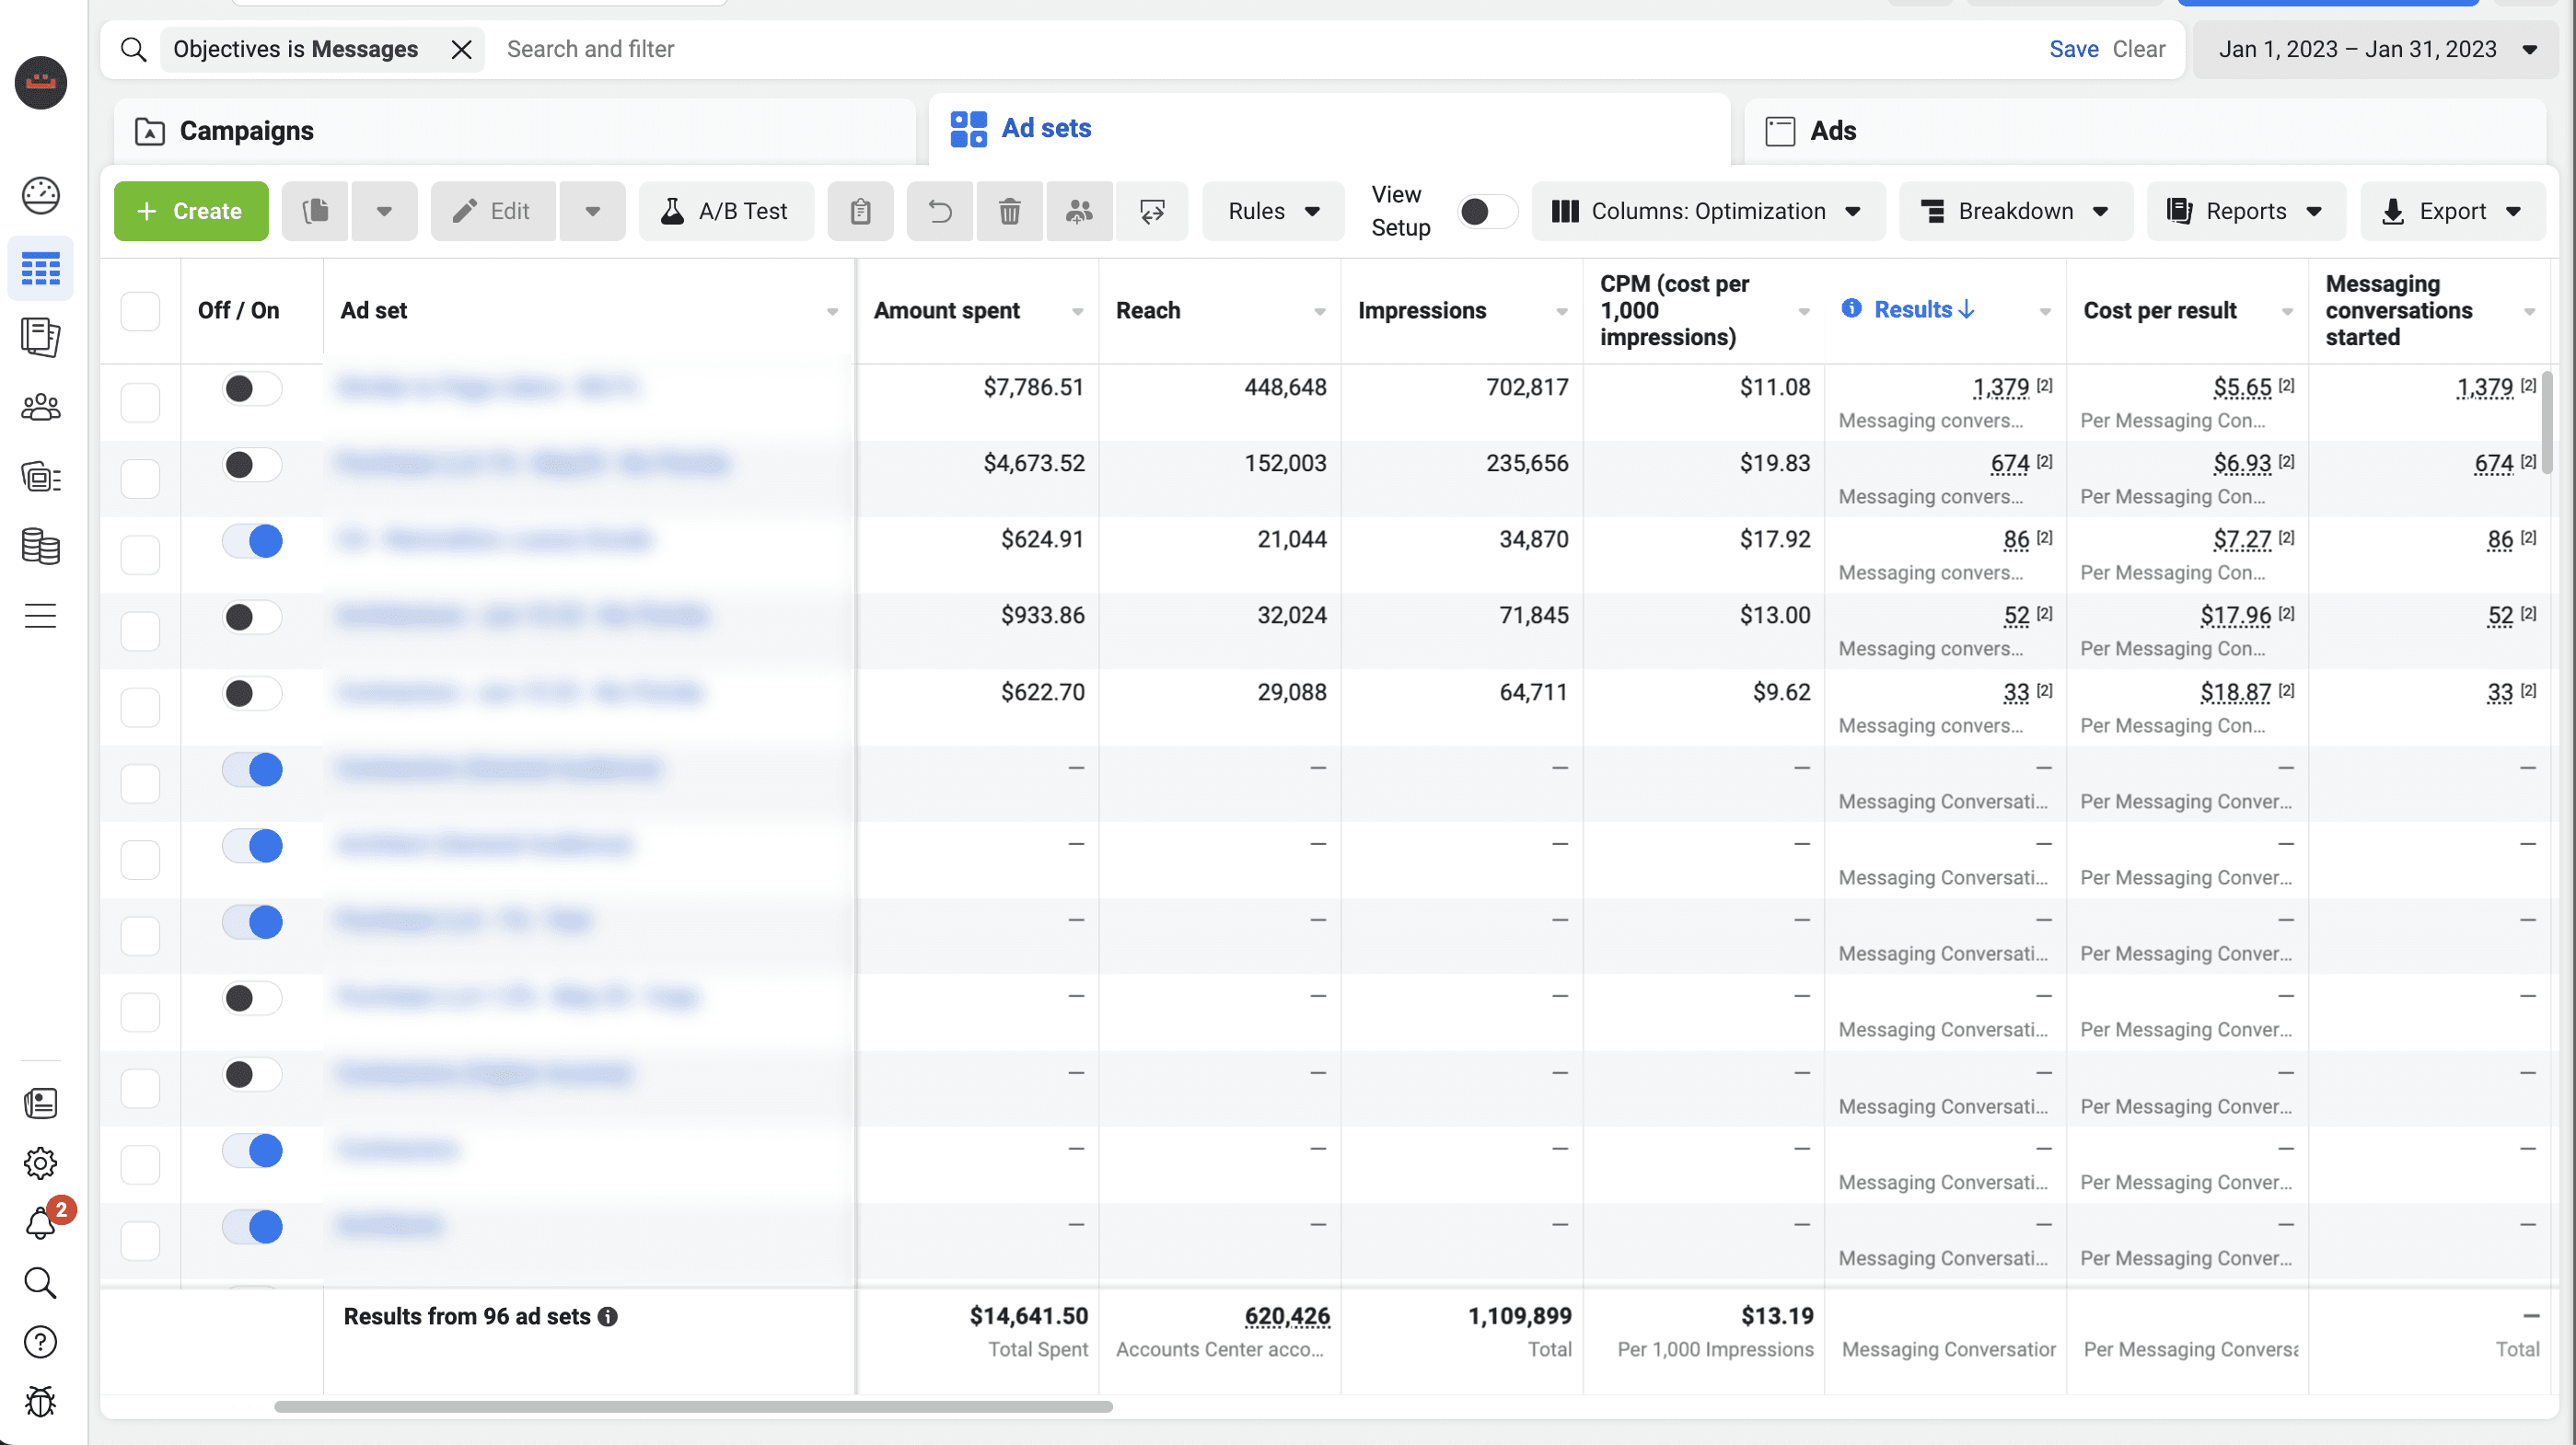This screenshot has height=1445, width=2576.
Task: Switch to the Ad sets tab
Action: 1329,129
